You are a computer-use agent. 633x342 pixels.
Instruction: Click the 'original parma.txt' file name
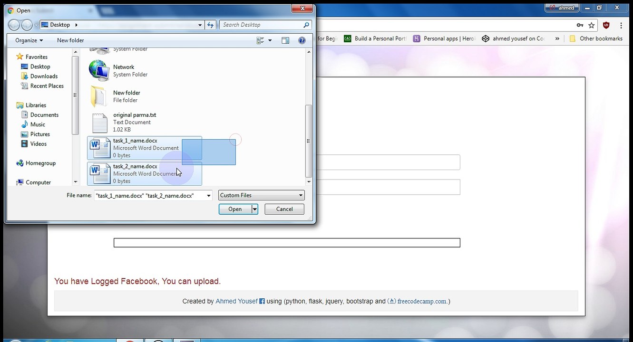(135, 115)
